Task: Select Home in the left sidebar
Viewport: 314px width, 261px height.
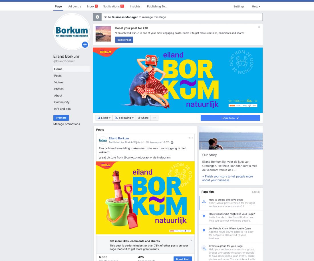Action: tap(71, 69)
